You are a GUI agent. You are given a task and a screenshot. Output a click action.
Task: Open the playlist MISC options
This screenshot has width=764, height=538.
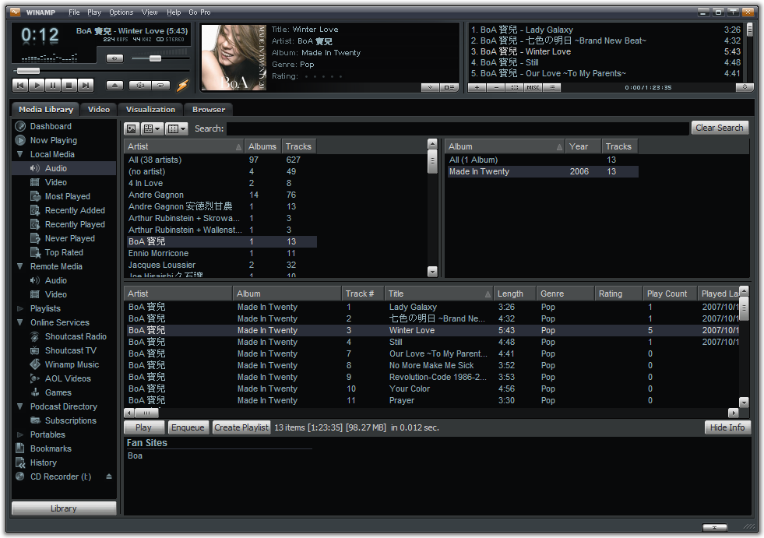(x=533, y=88)
